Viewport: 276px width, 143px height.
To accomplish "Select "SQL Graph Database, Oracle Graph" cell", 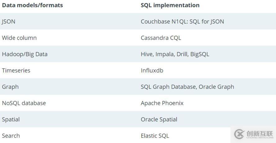I will click(187, 87).
